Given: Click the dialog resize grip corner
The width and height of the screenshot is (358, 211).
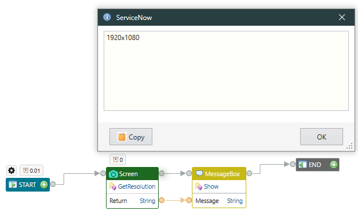Looking at the screenshot, I should (x=349, y=146).
